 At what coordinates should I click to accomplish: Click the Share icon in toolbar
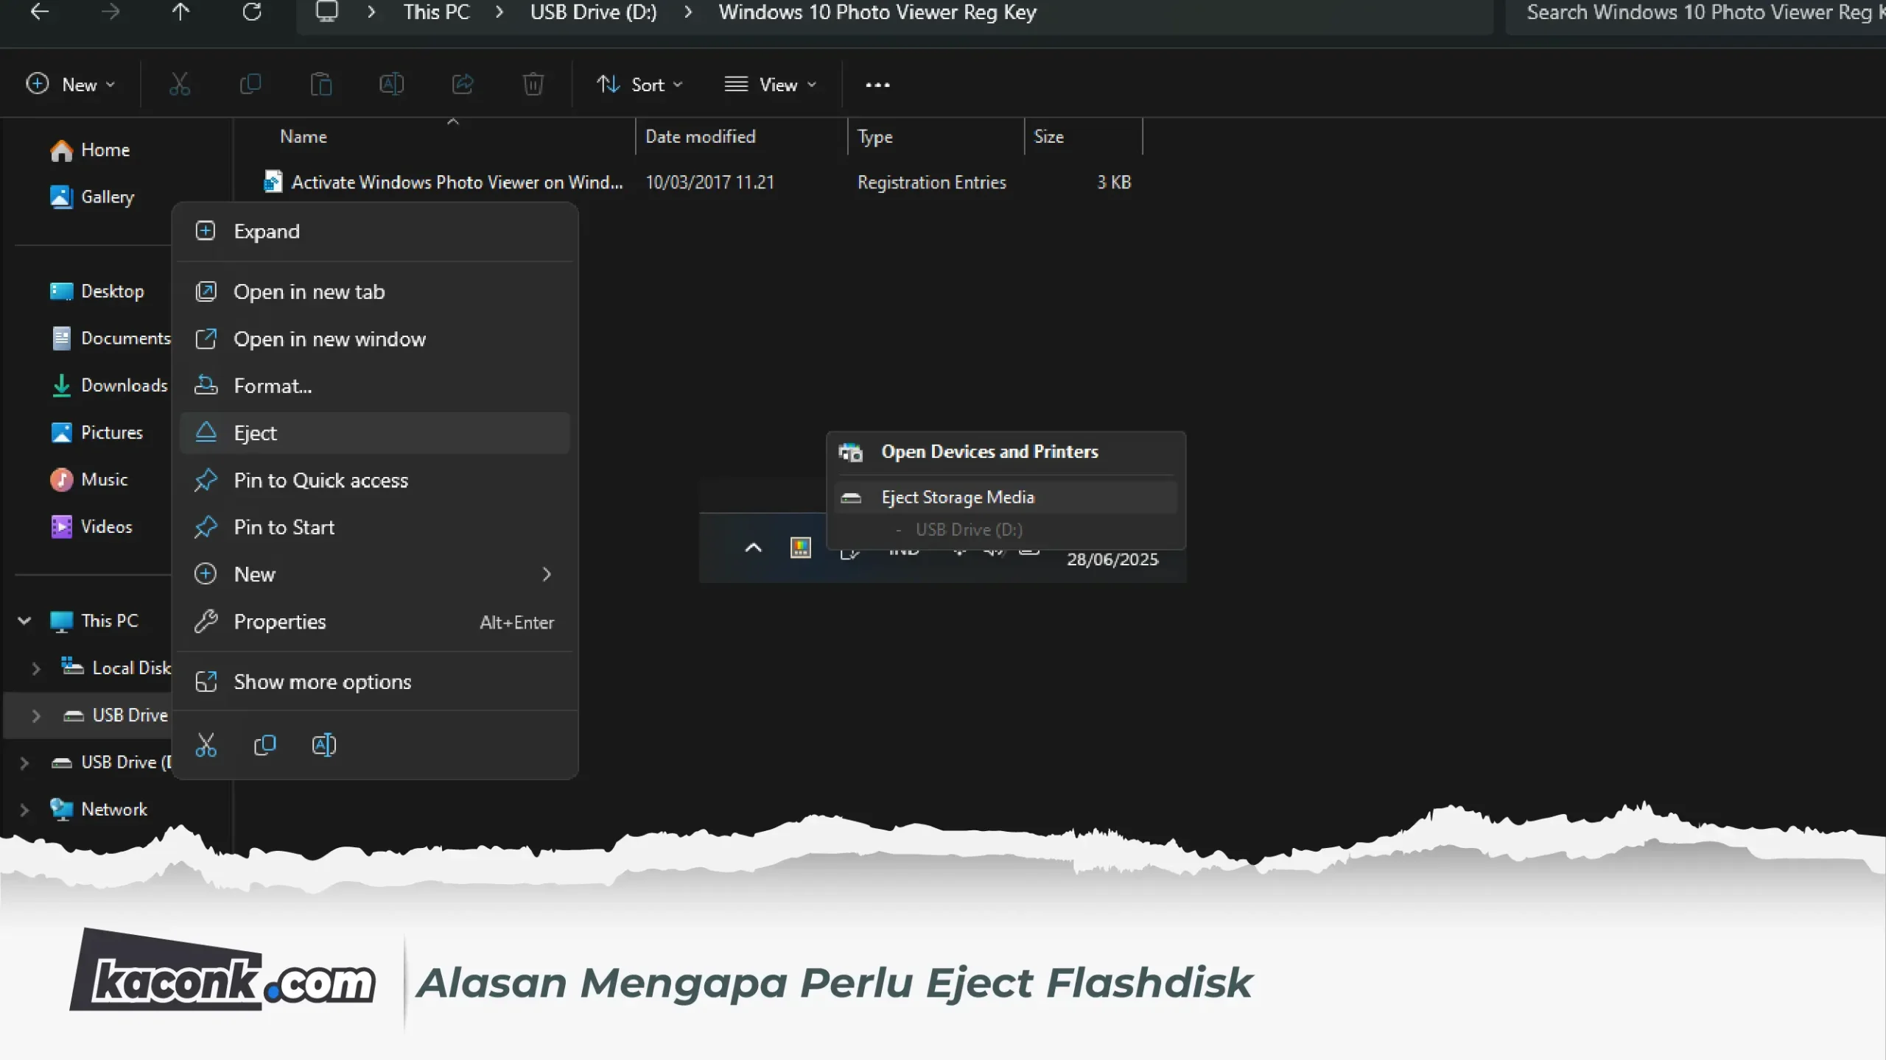click(x=463, y=85)
